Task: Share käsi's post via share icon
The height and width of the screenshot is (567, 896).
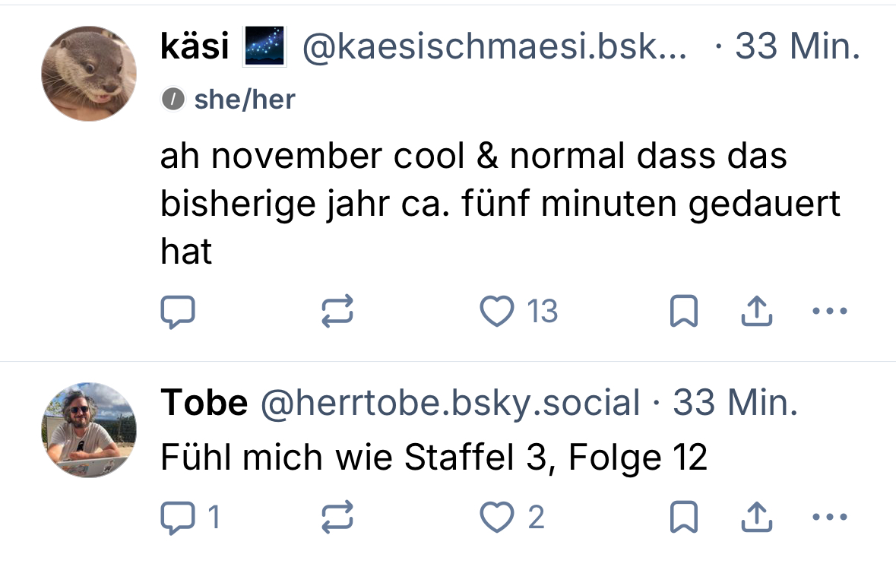Action: pyautogui.click(x=756, y=312)
